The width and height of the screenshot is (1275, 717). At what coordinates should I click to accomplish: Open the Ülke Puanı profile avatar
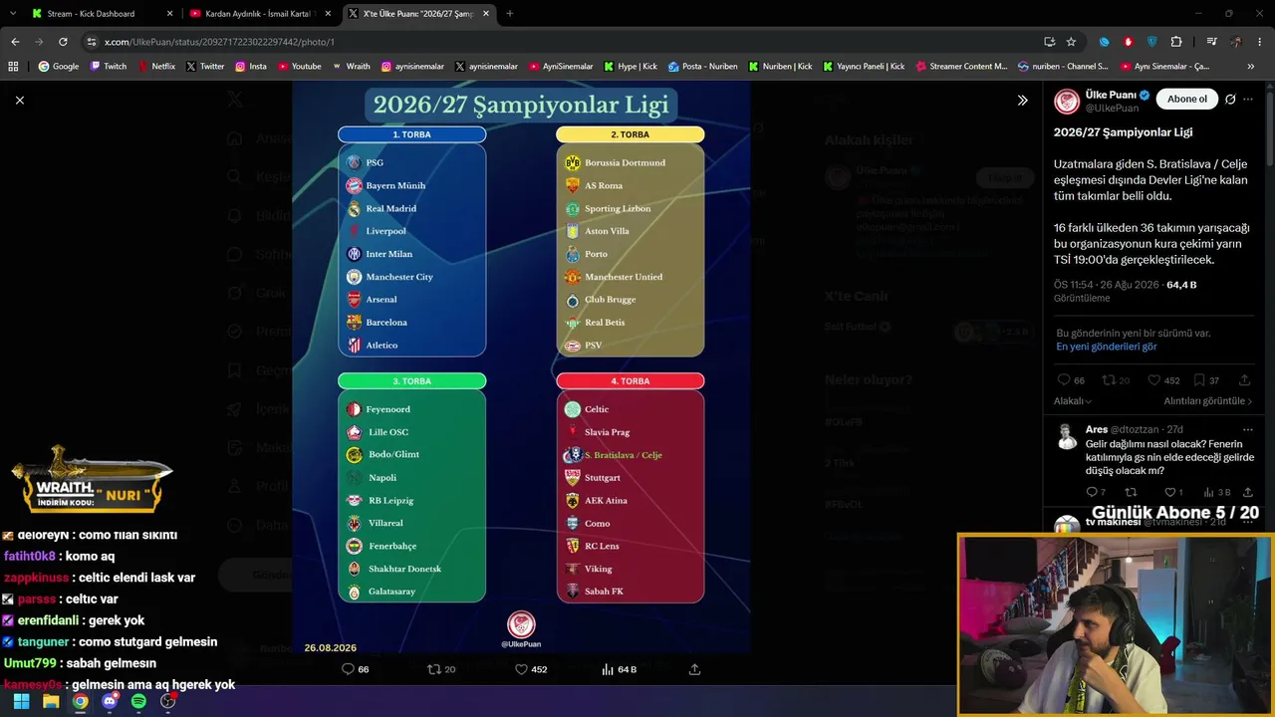[1067, 101]
